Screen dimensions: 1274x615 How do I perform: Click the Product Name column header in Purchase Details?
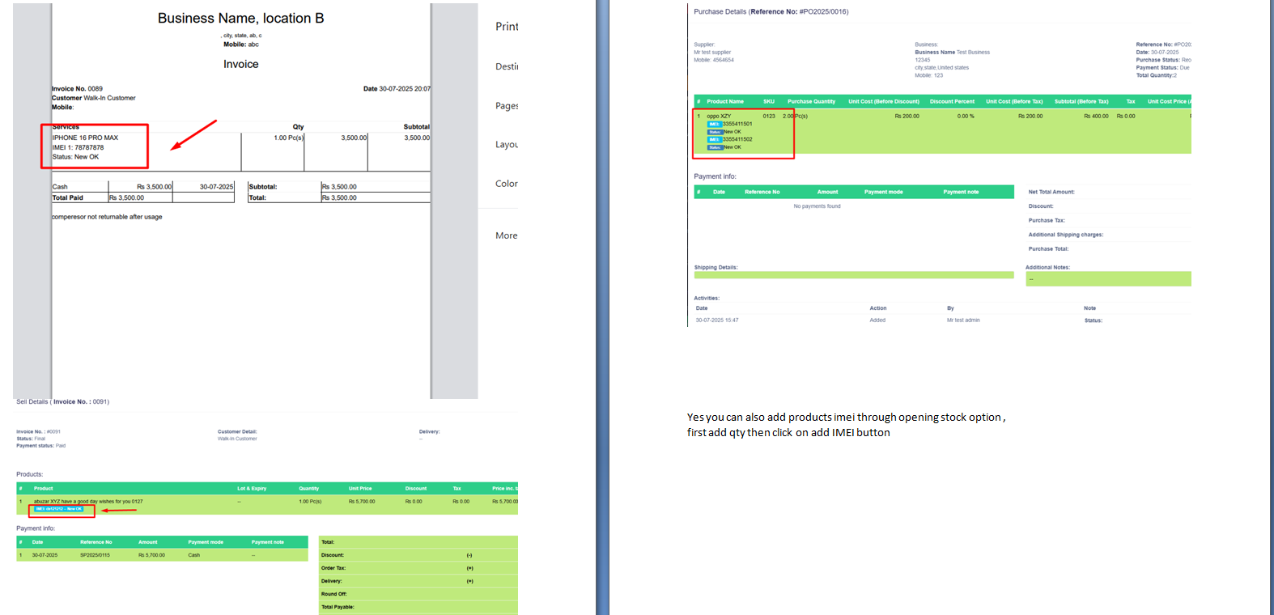[724, 102]
